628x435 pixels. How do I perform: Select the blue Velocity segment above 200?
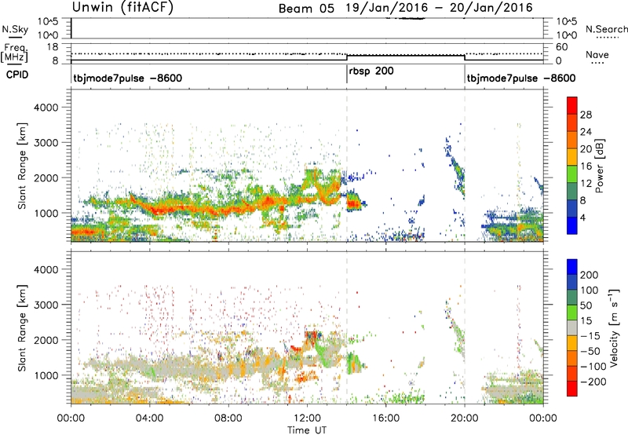[x=572, y=267]
